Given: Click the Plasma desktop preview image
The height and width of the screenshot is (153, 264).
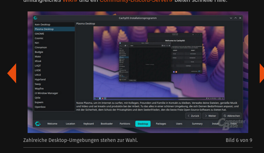Looking at the screenshot, I should (x=159, y=63).
